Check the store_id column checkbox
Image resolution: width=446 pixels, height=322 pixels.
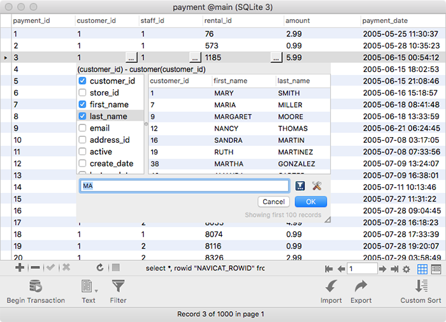pyautogui.click(x=82, y=92)
